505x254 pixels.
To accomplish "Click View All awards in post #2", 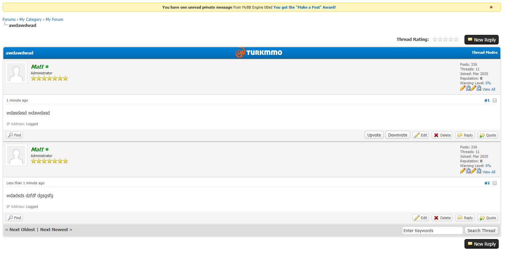I will tap(489, 172).
